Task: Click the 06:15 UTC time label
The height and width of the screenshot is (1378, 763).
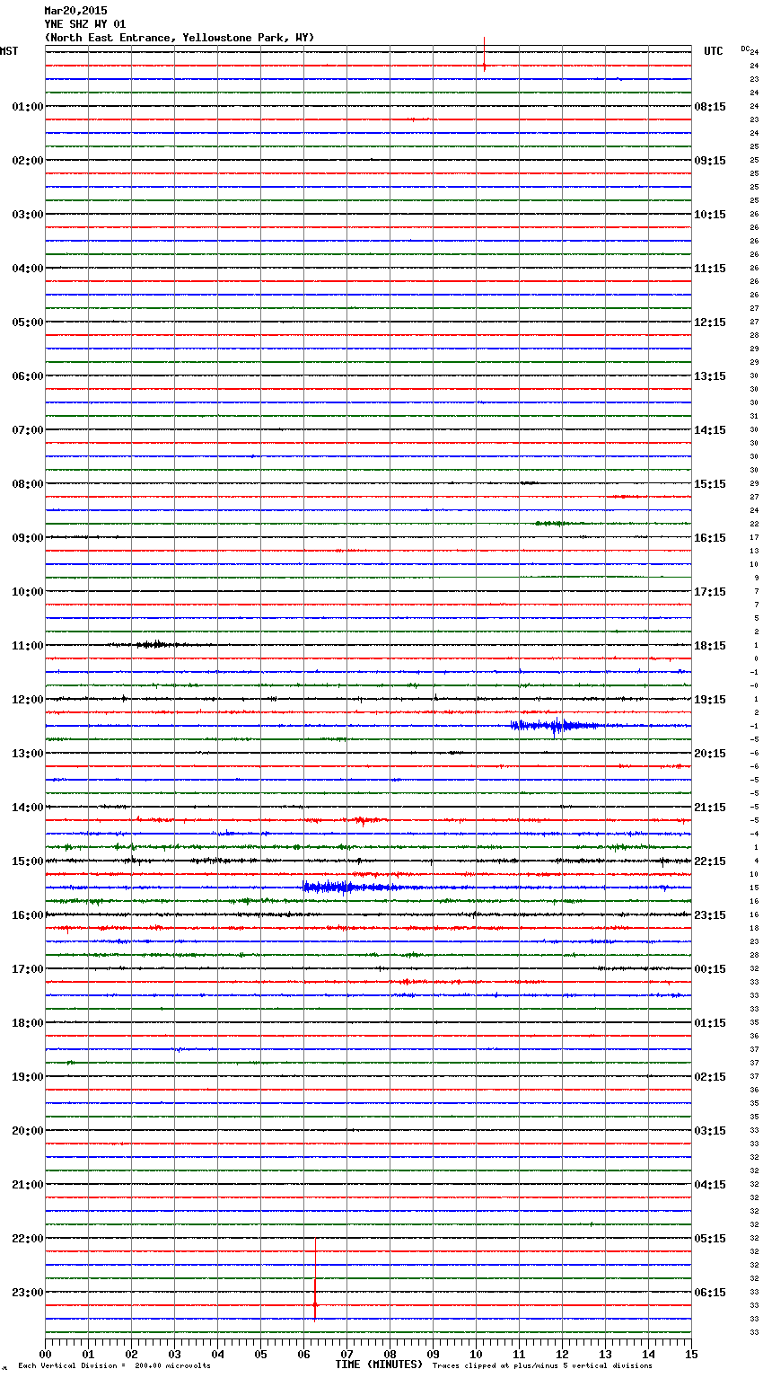Action: click(710, 1293)
